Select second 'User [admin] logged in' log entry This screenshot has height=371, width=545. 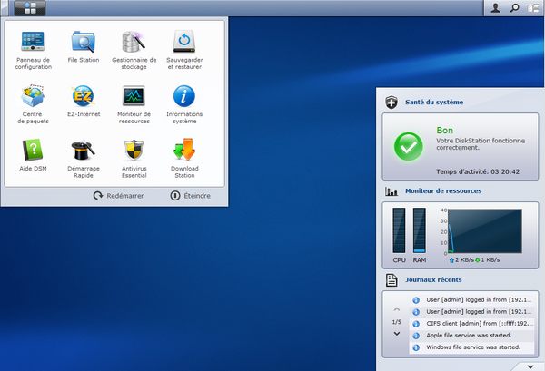click(x=471, y=312)
